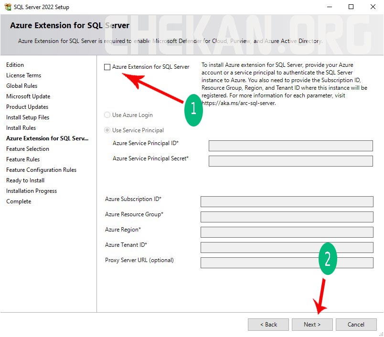Click the Azure Service Principal Secret field
The height and width of the screenshot is (337, 384).
pyautogui.click(x=291, y=161)
